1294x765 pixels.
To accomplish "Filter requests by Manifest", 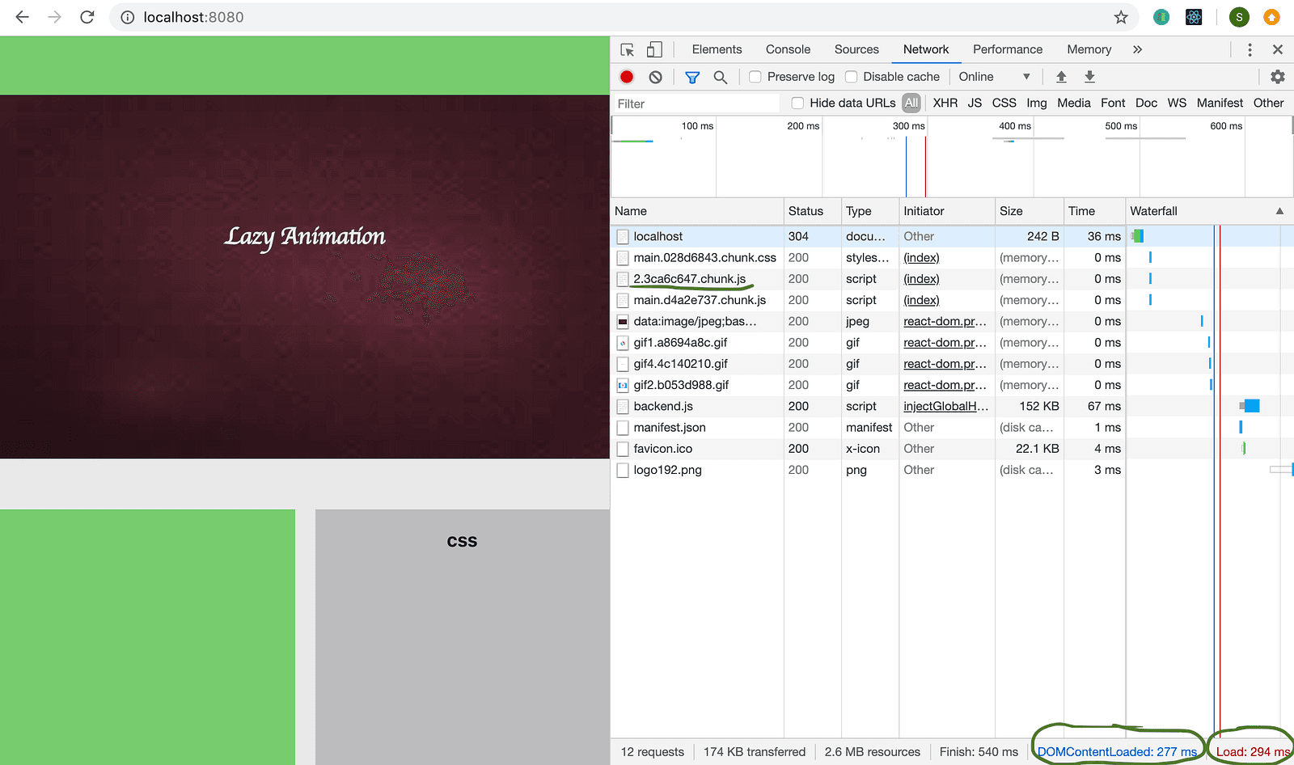I will click(x=1220, y=103).
